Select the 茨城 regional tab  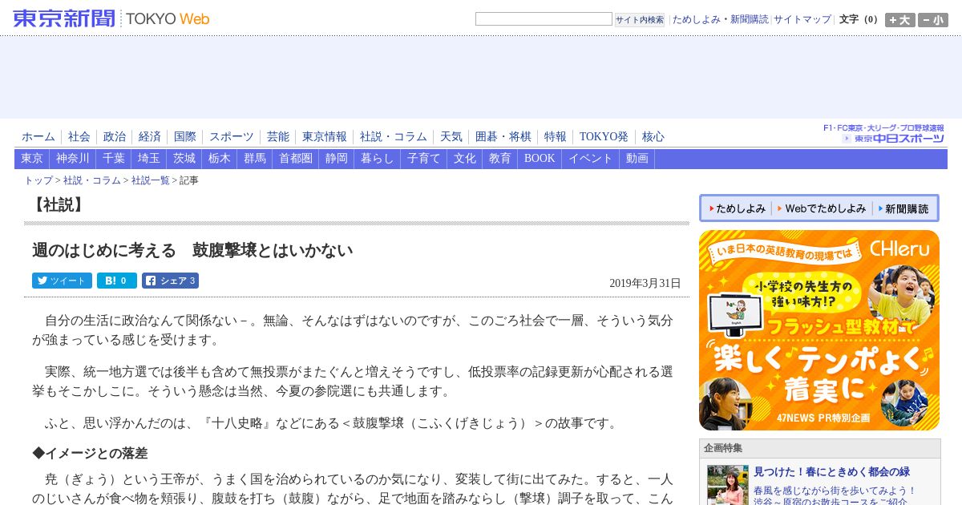[184, 159]
